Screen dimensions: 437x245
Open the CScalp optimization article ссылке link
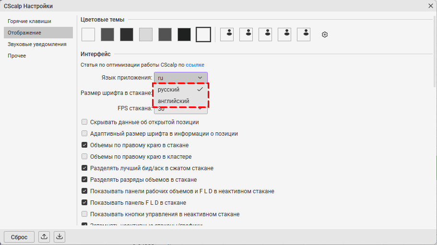click(195, 65)
